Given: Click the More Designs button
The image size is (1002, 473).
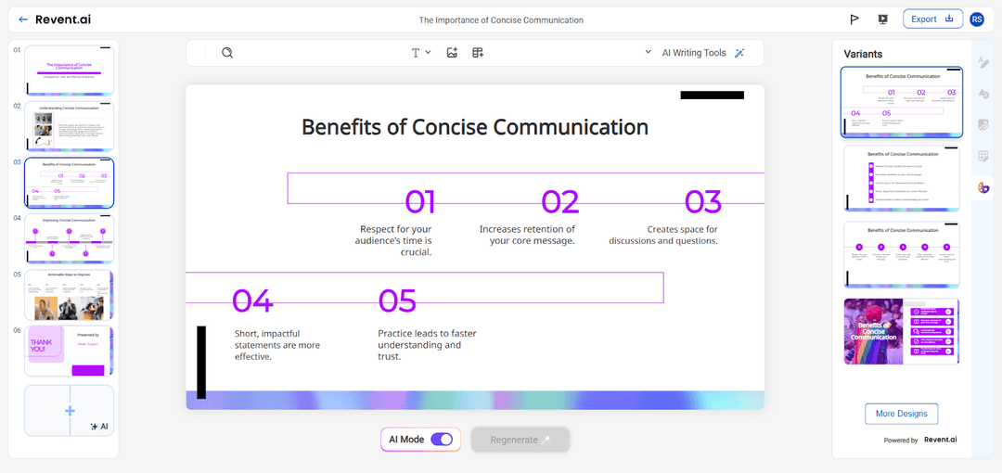Looking at the screenshot, I should pyautogui.click(x=902, y=414).
